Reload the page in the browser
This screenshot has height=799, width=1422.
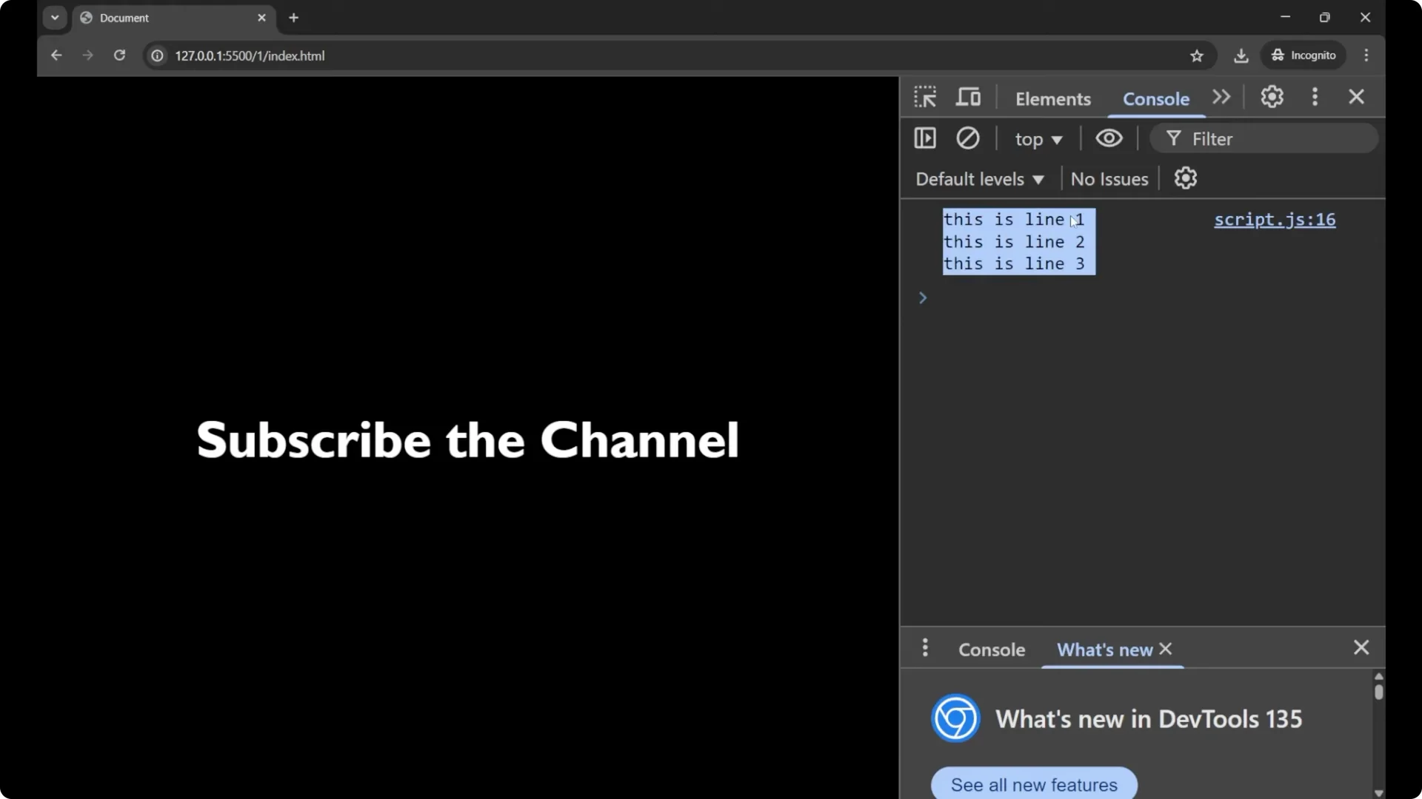pos(119,55)
